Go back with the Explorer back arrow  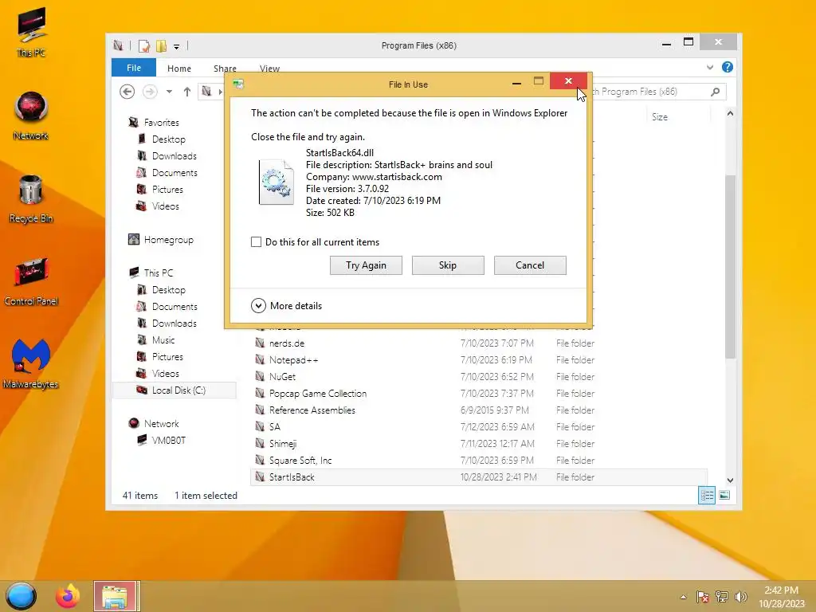pos(127,92)
